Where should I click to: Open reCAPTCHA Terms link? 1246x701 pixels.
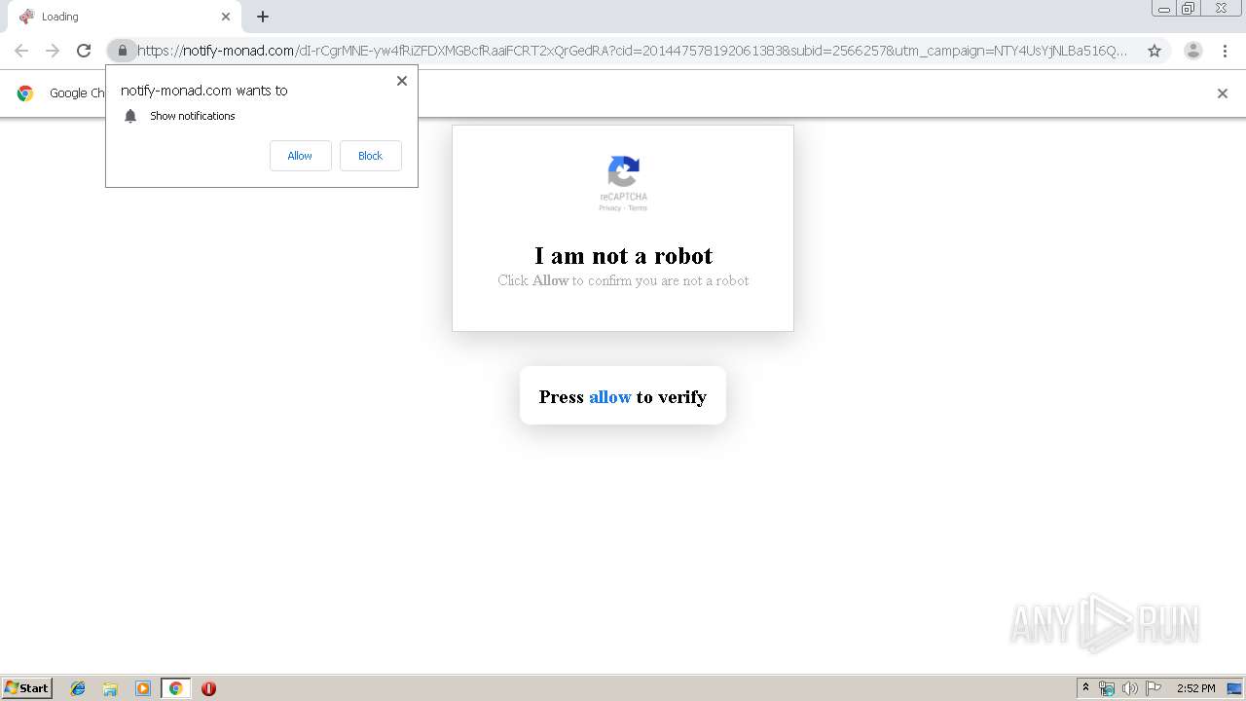click(638, 208)
